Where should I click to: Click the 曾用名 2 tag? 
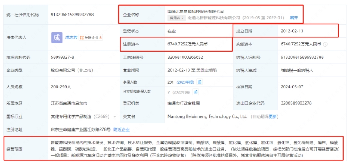pos(176,18)
